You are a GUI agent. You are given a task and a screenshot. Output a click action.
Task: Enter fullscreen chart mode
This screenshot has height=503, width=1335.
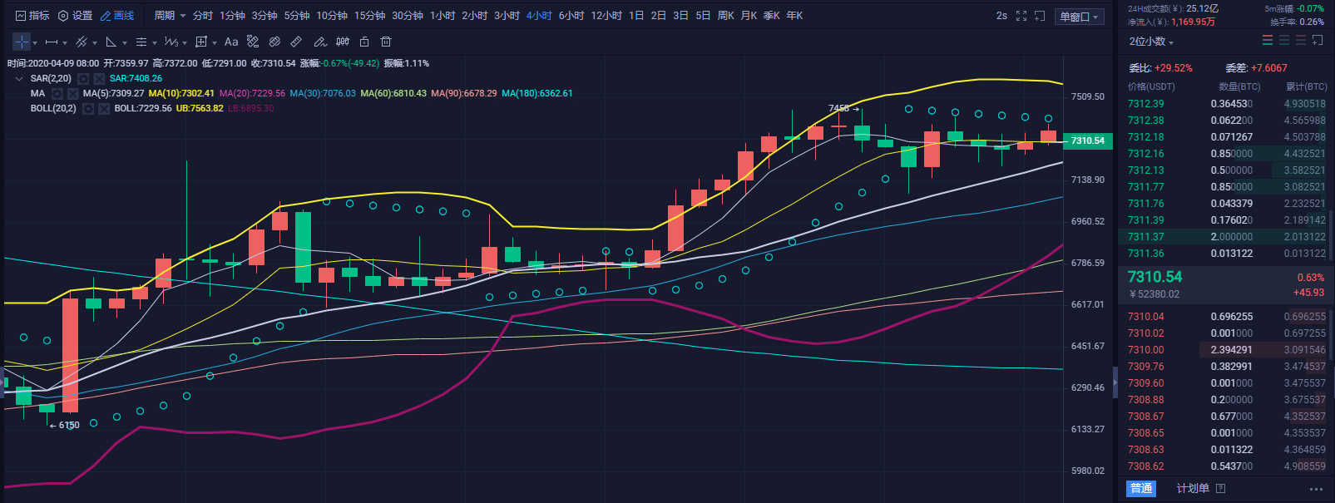click(1021, 16)
